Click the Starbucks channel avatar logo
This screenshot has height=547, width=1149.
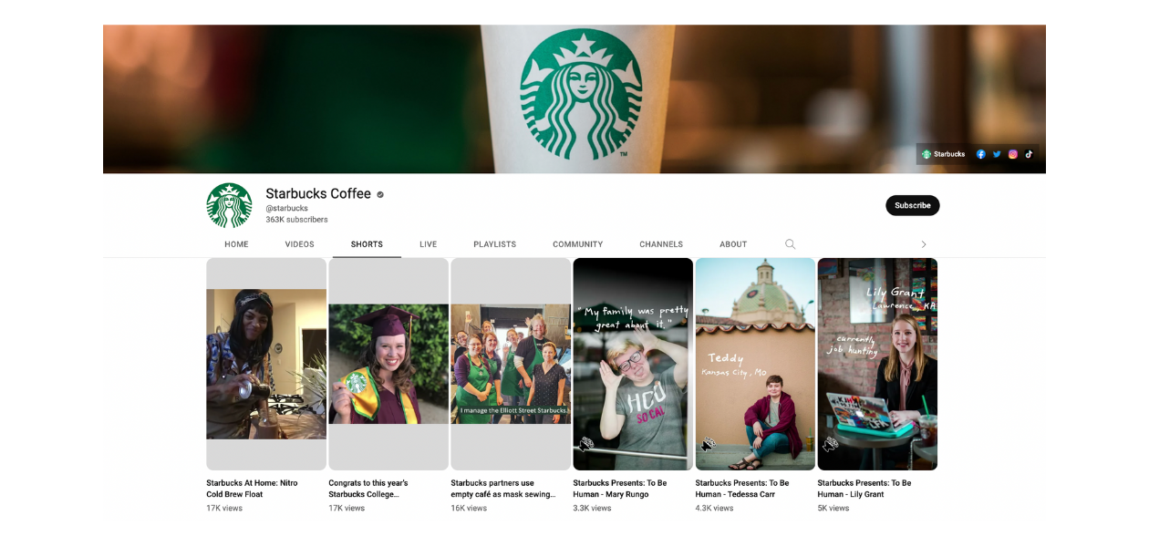229,205
